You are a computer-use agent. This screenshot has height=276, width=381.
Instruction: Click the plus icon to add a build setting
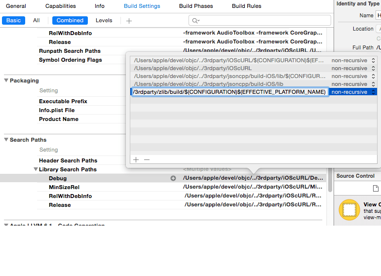pyautogui.click(x=129, y=21)
